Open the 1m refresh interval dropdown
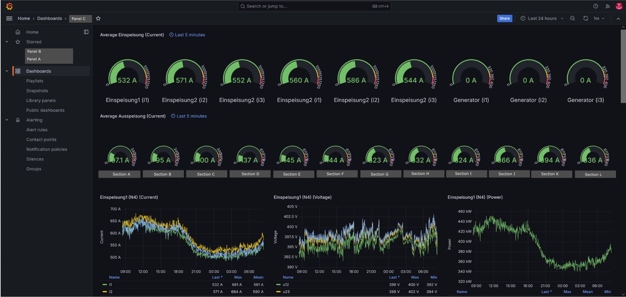 pos(599,18)
